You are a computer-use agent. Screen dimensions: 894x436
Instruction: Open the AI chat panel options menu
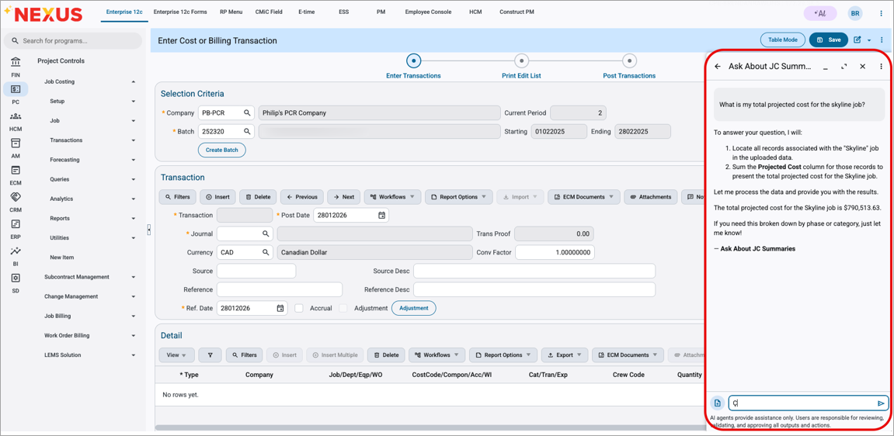click(881, 67)
